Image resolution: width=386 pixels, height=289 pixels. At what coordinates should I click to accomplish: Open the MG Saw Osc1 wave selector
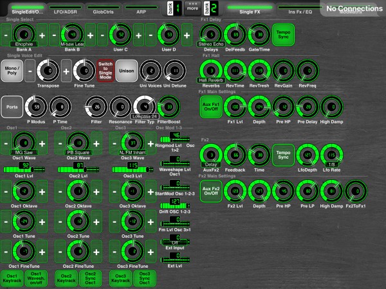pyautogui.click(x=24, y=152)
